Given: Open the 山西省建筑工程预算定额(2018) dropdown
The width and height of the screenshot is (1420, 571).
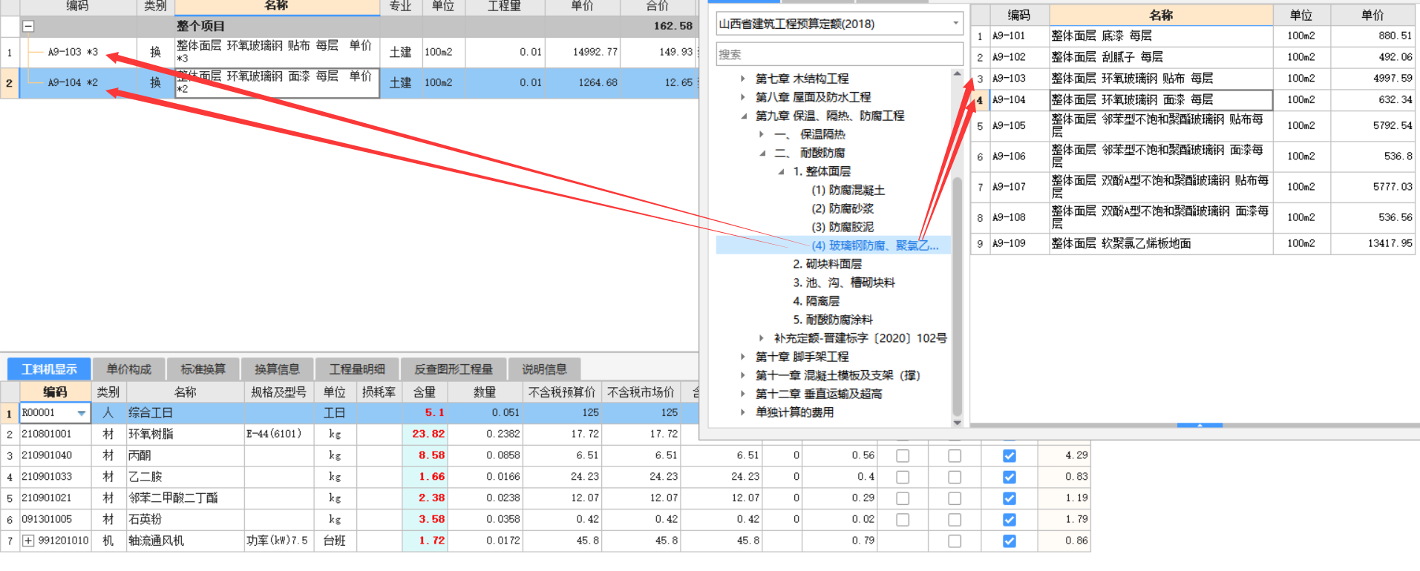Looking at the screenshot, I should click(955, 24).
